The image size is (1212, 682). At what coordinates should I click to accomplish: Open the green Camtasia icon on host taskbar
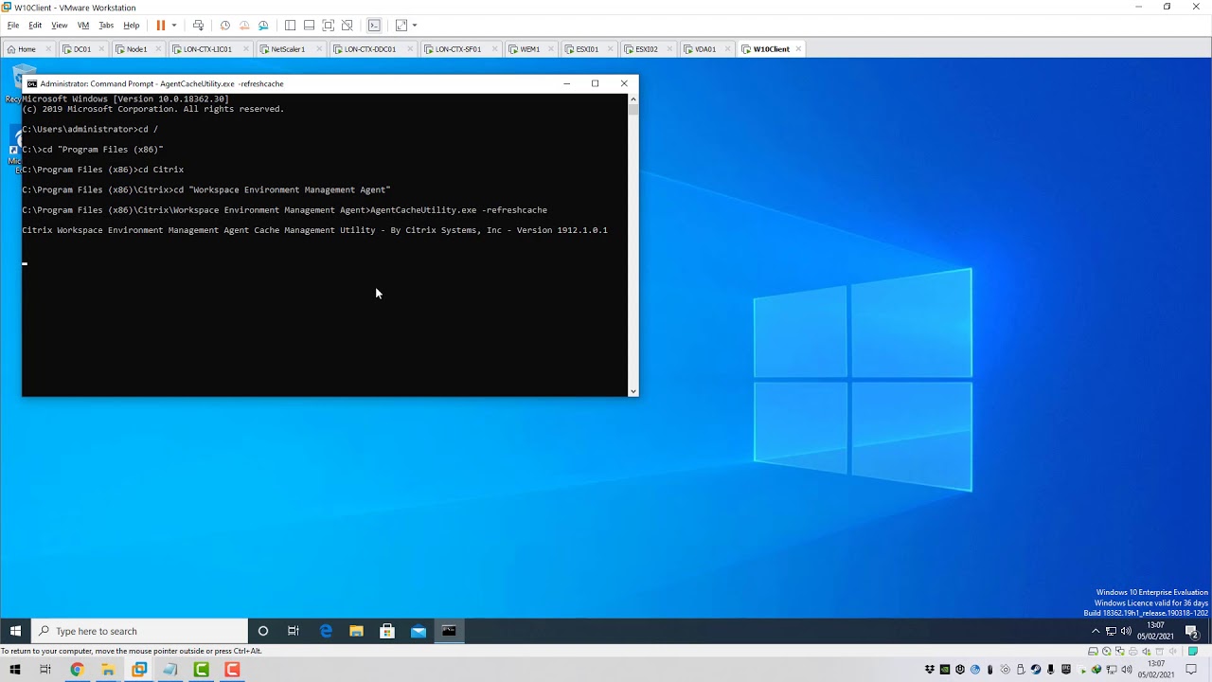[201, 670]
